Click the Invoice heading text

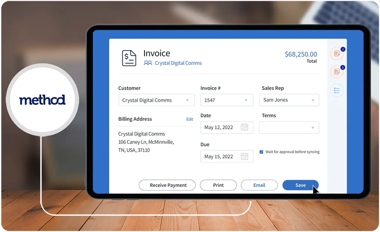pyautogui.click(x=157, y=53)
